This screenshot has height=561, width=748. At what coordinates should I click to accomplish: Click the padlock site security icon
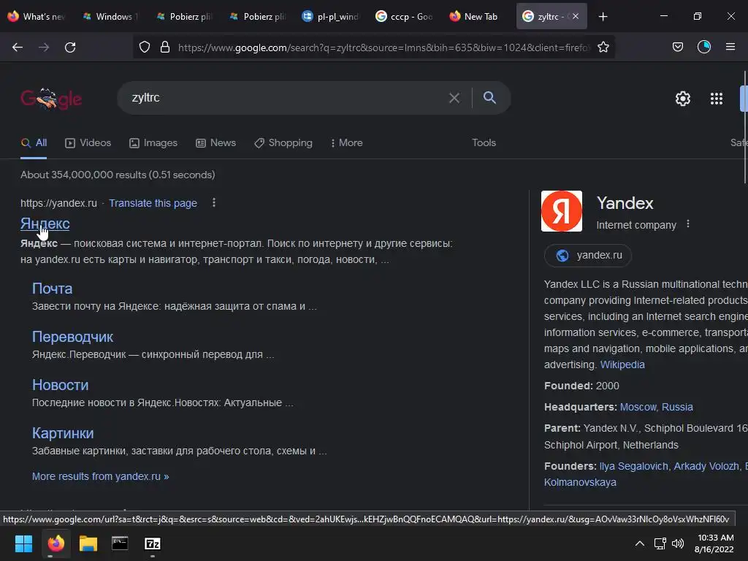coord(165,47)
